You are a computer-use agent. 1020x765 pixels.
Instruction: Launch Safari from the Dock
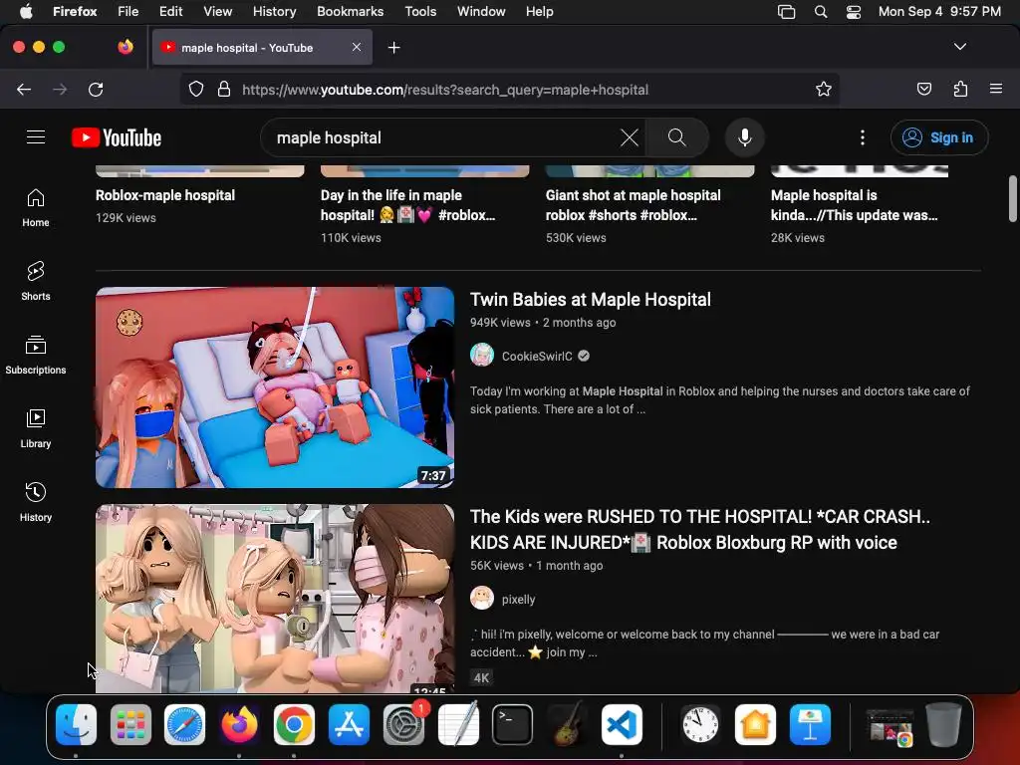point(184,724)
